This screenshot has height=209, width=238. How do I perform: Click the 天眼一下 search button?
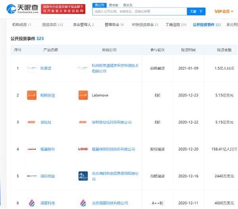196,12
